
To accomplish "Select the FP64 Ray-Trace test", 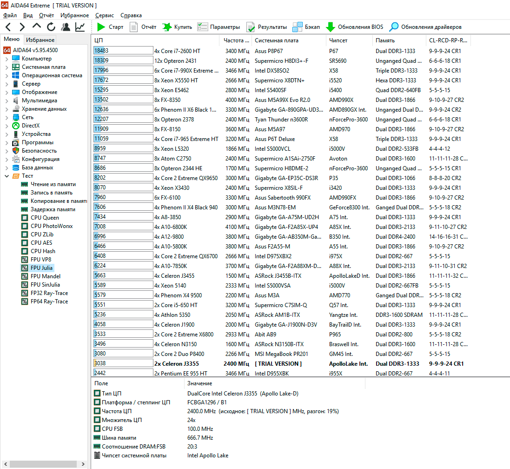I will (x=49, y=301).
